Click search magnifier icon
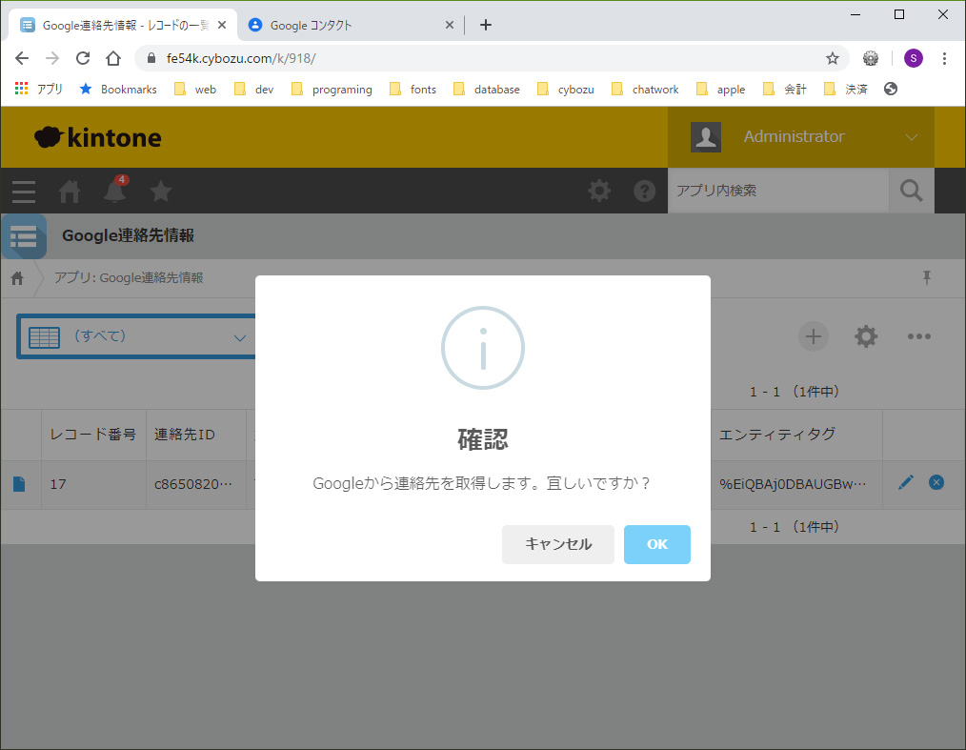The height and width of the screenshot is (750, 966). coord(911,191)
